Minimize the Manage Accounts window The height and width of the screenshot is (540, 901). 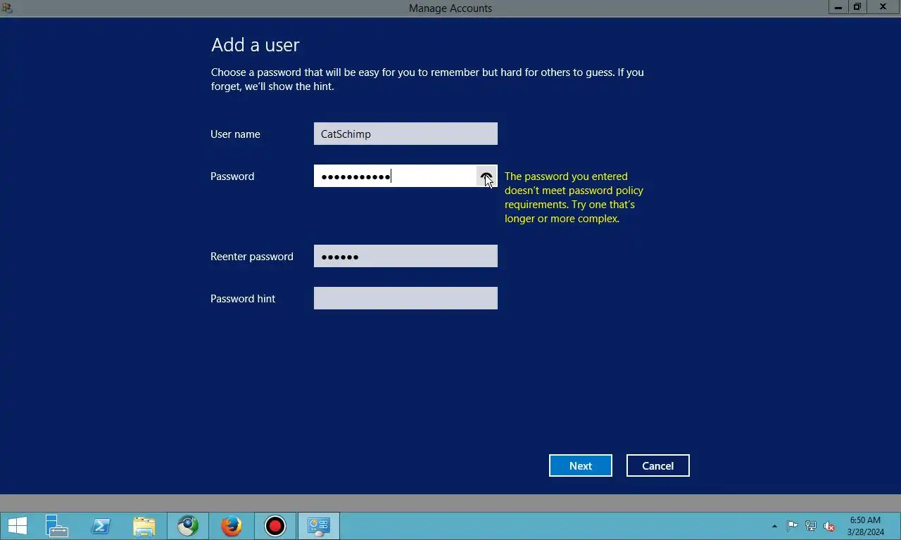pos(838,7)
